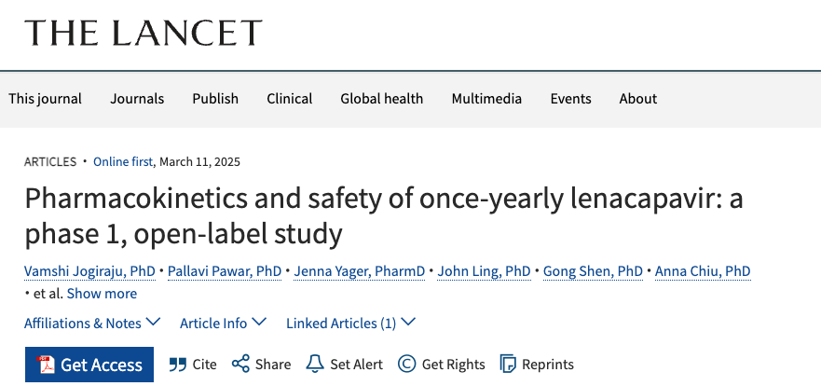The height and width of the screenshot is (386, 821).
Task: Click the Cite quotation marks icon
Action: (x=178, y=365)
